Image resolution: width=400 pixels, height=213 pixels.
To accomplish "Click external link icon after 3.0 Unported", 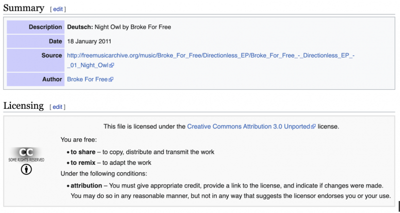I will tap(313, 127).
